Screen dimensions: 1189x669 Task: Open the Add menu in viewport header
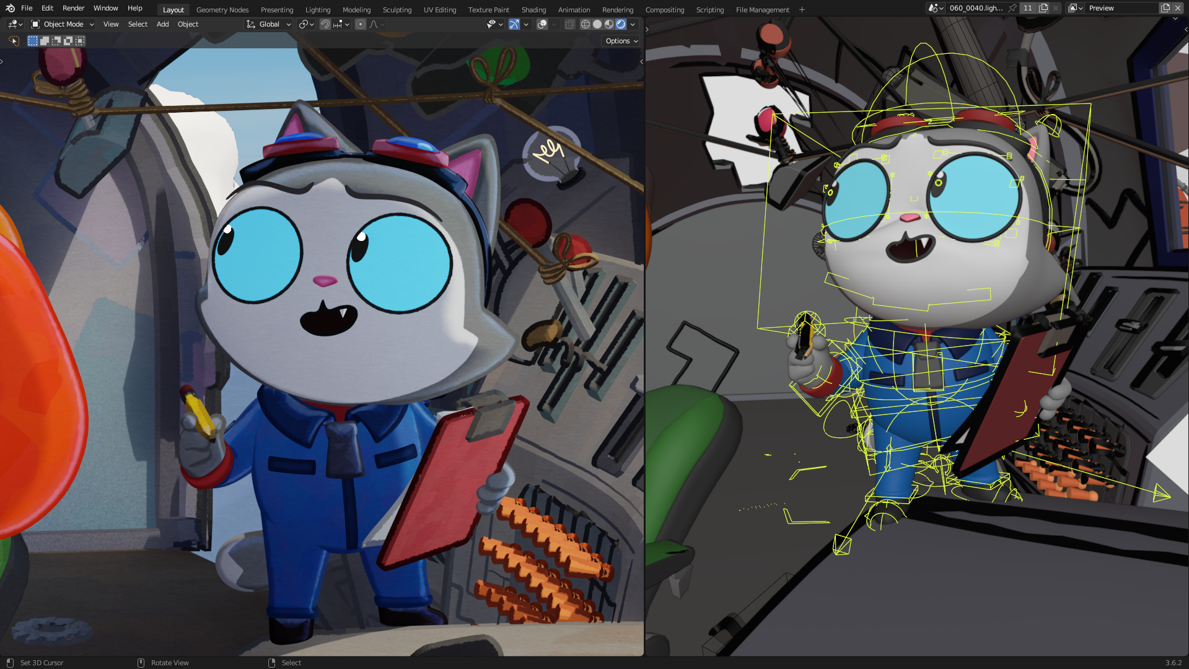point(162,24)
